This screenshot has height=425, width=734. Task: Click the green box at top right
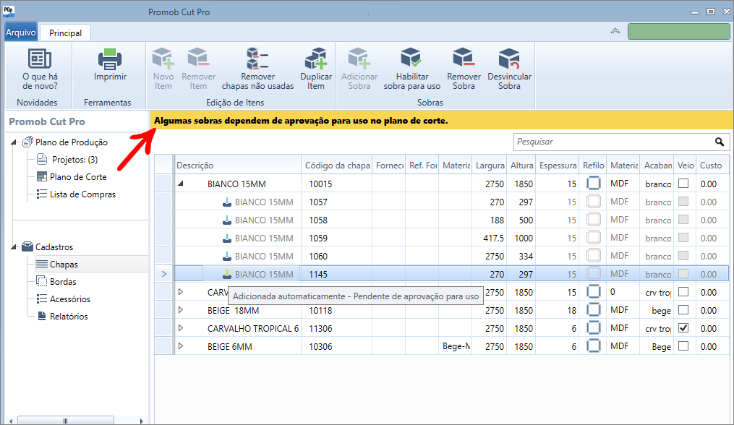pyautogui.click(x=678, y=32)
